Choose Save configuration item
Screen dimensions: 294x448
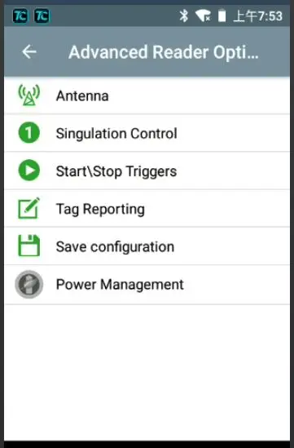point(147,246)
